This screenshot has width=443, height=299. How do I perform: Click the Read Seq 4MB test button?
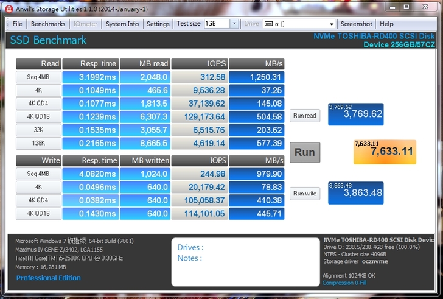pos(38,77)
